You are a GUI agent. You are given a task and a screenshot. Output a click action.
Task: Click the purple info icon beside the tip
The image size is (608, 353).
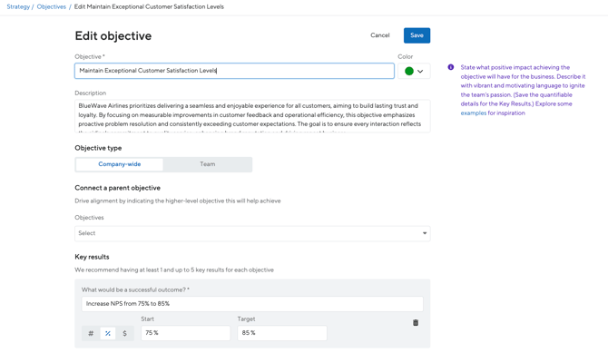(x=451, y=67)
